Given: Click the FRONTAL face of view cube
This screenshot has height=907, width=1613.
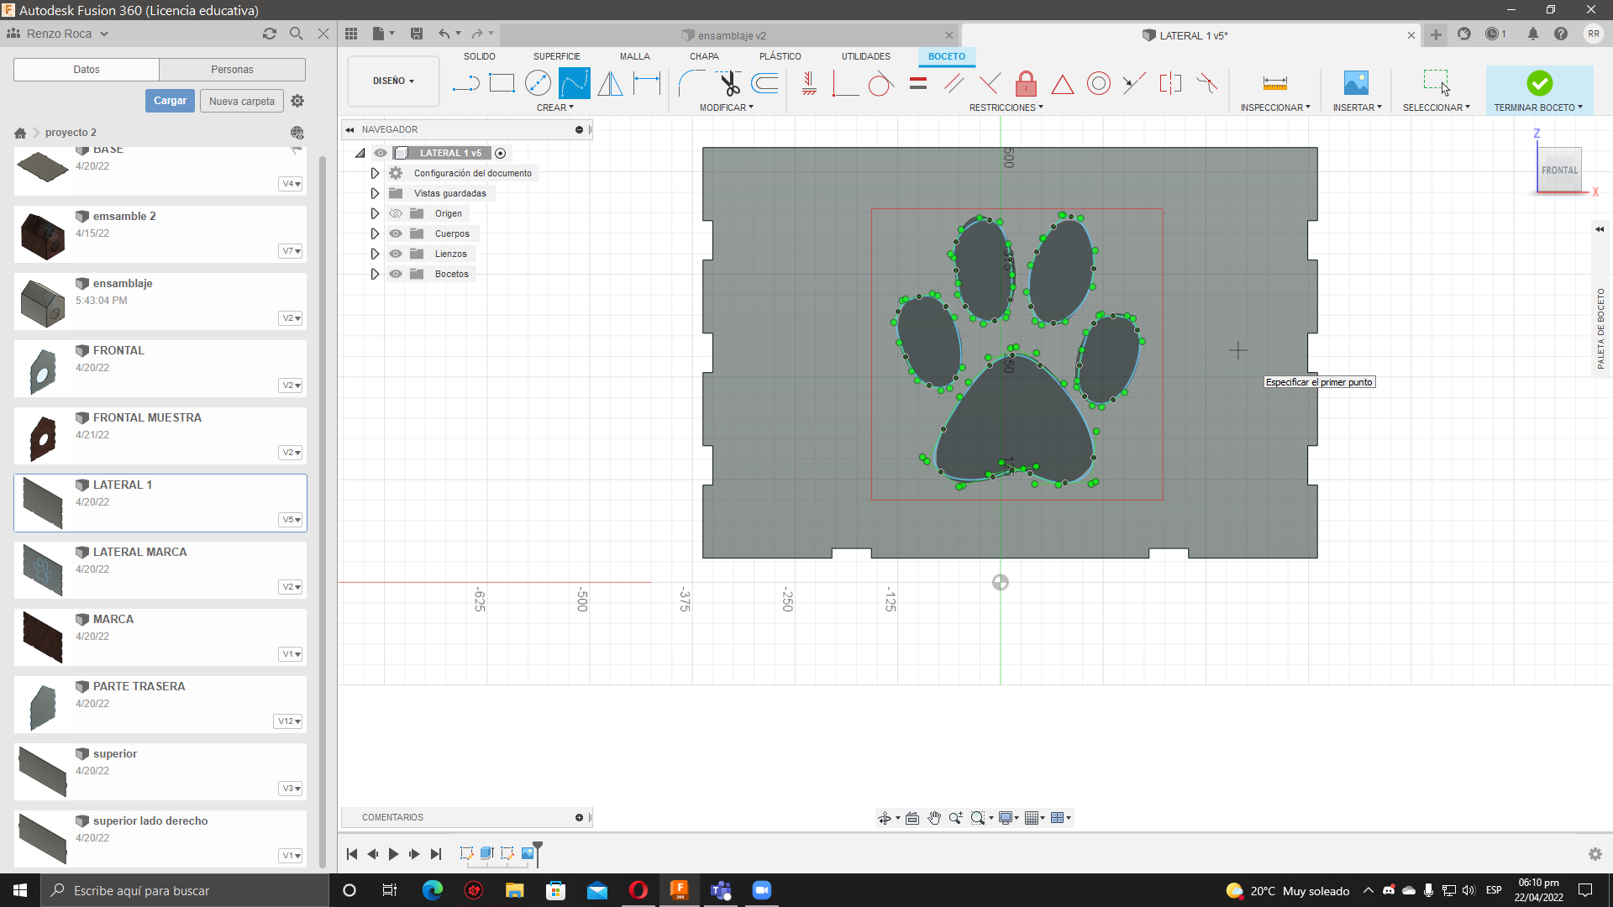Looking at the screenshot, I should tap(1559, 170).
